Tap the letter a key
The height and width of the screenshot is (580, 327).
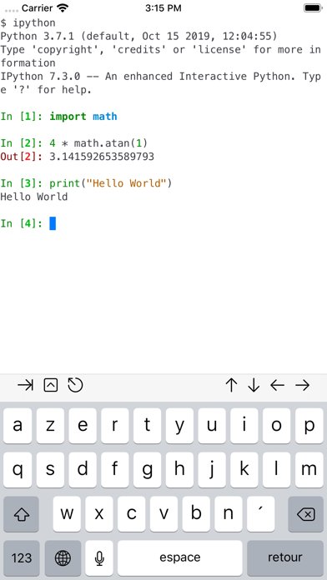18,426
